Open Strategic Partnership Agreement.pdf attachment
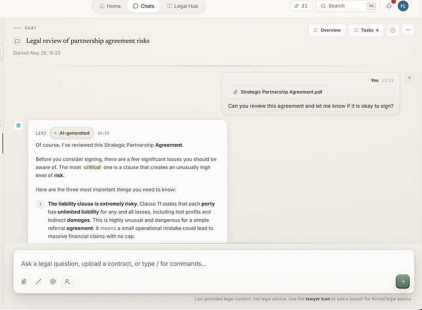 click(278, 92)
